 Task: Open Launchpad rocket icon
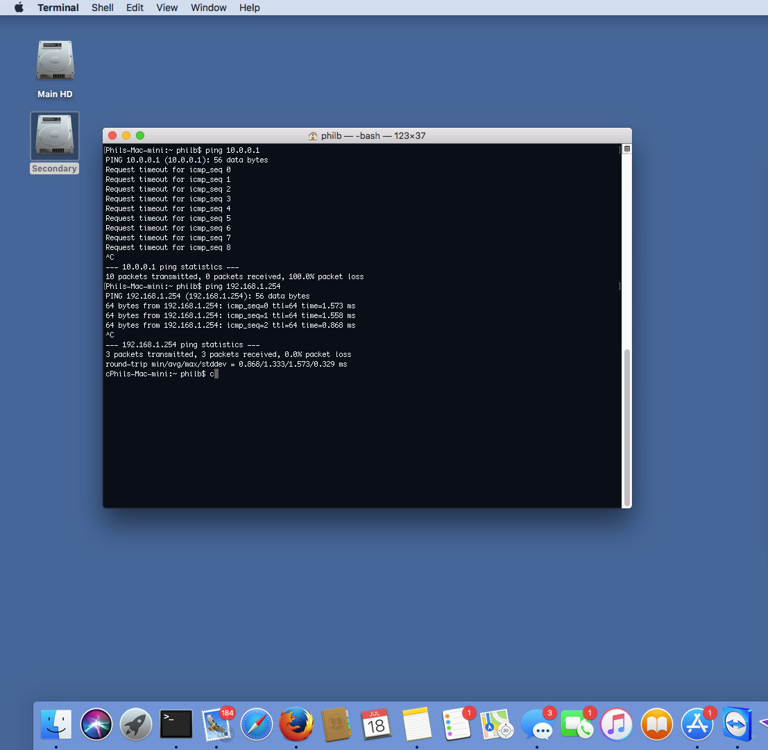[x=137, y=725]
